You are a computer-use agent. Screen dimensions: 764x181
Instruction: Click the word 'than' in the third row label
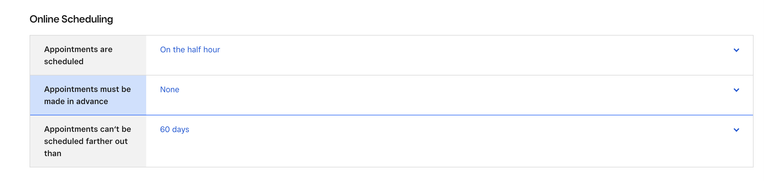[x=53, y=154]
